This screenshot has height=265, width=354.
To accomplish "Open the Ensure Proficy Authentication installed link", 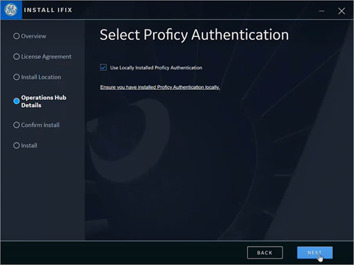I will pyautogui.click(x=160, y=87).
